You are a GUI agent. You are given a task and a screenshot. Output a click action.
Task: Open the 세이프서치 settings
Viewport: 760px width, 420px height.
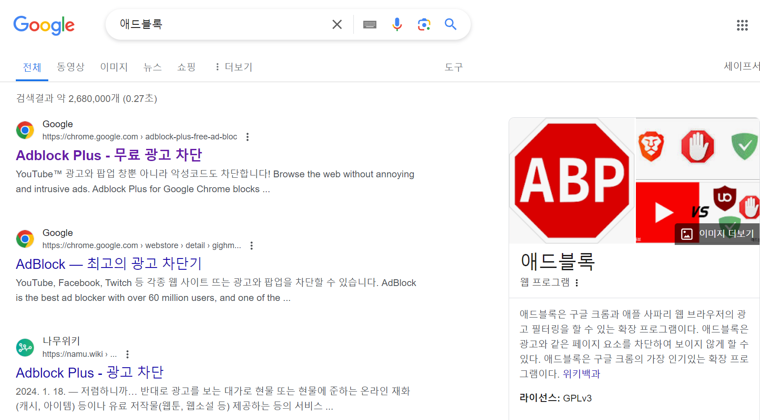click(742, 66)
